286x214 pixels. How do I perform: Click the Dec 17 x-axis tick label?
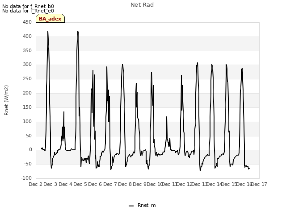coord(259,184)
